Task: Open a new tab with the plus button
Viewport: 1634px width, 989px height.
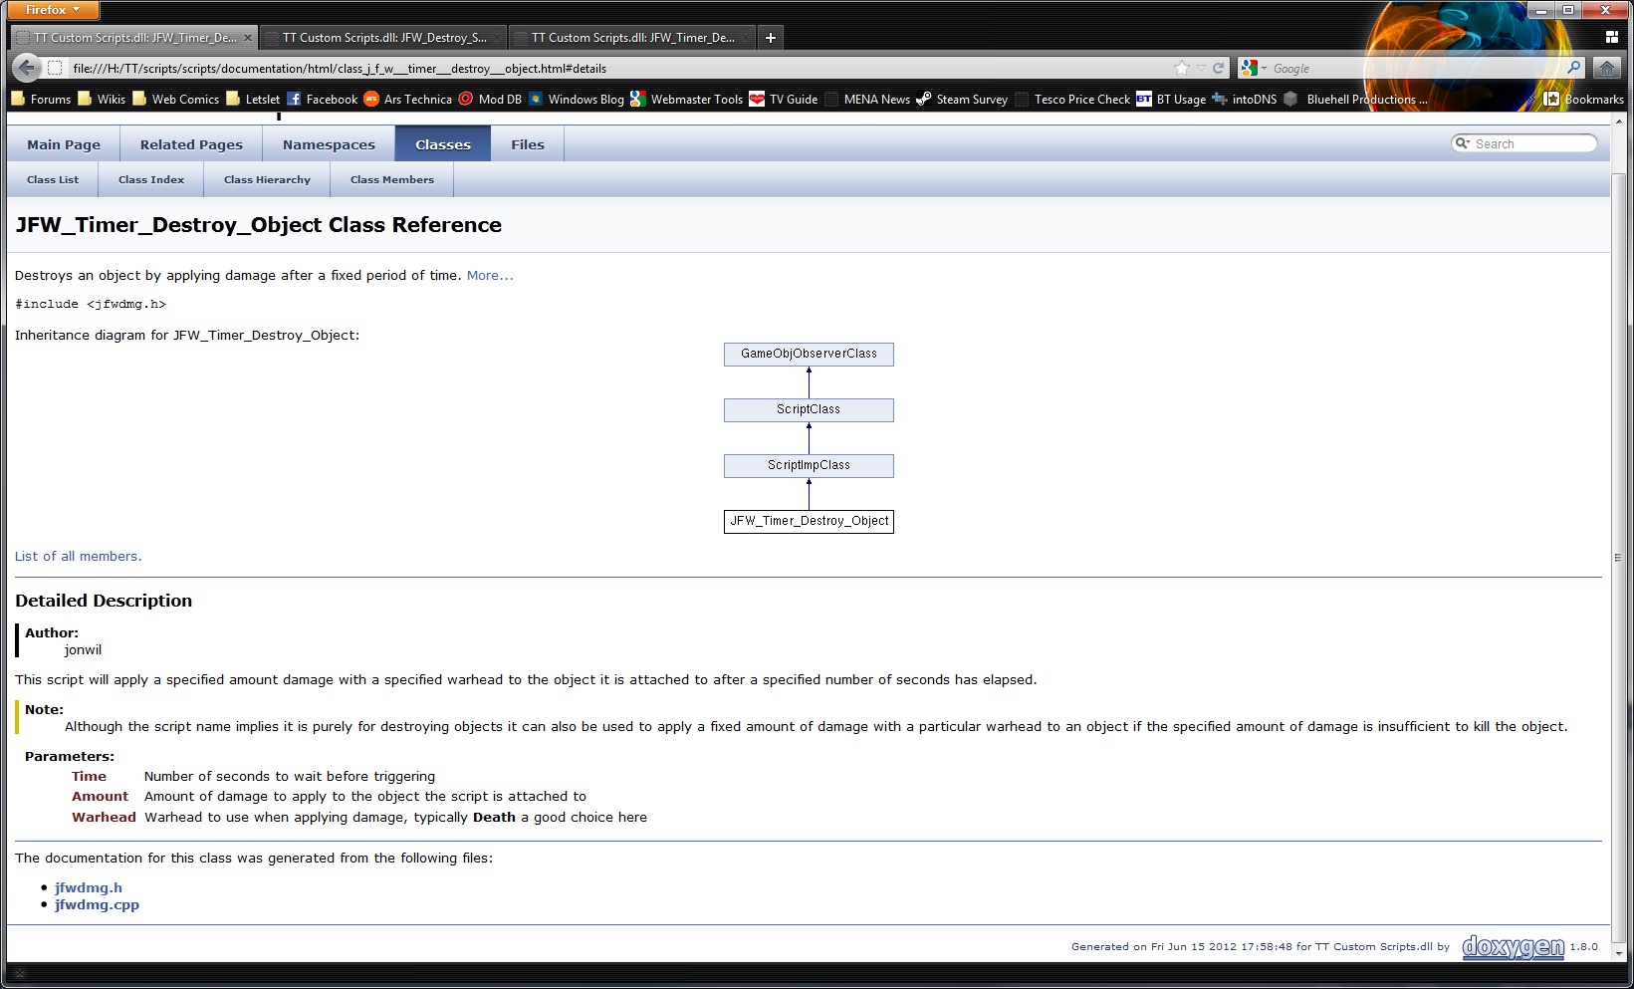Action: [x=770, y=38]
